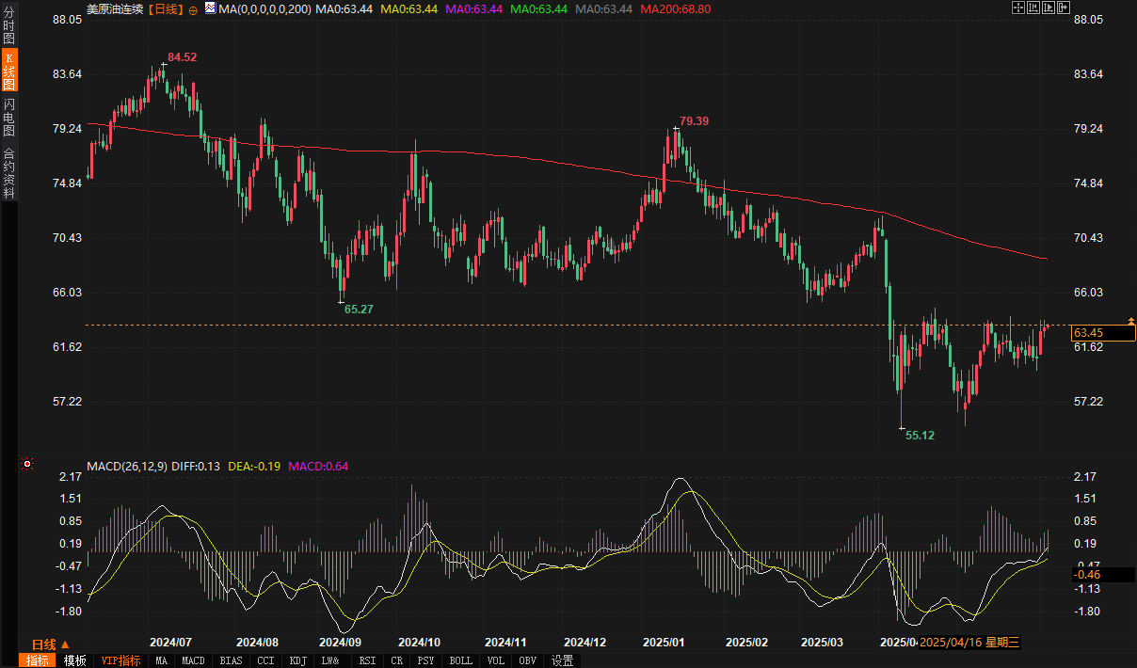
Task: Switch to the 分时图 side tab
Action: coord(8,26)
